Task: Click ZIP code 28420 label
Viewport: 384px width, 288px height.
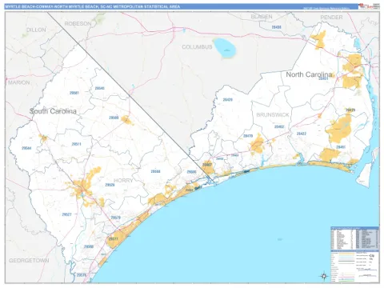Action: tap(228, 100)
